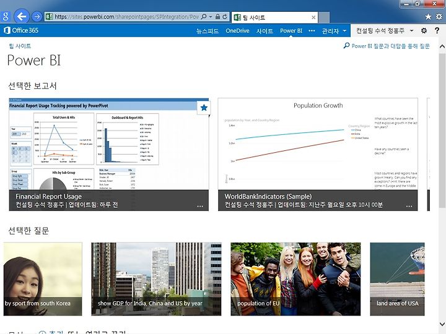Click the page scrollbar up arrow
446x334 pixels.
point(442,46)
